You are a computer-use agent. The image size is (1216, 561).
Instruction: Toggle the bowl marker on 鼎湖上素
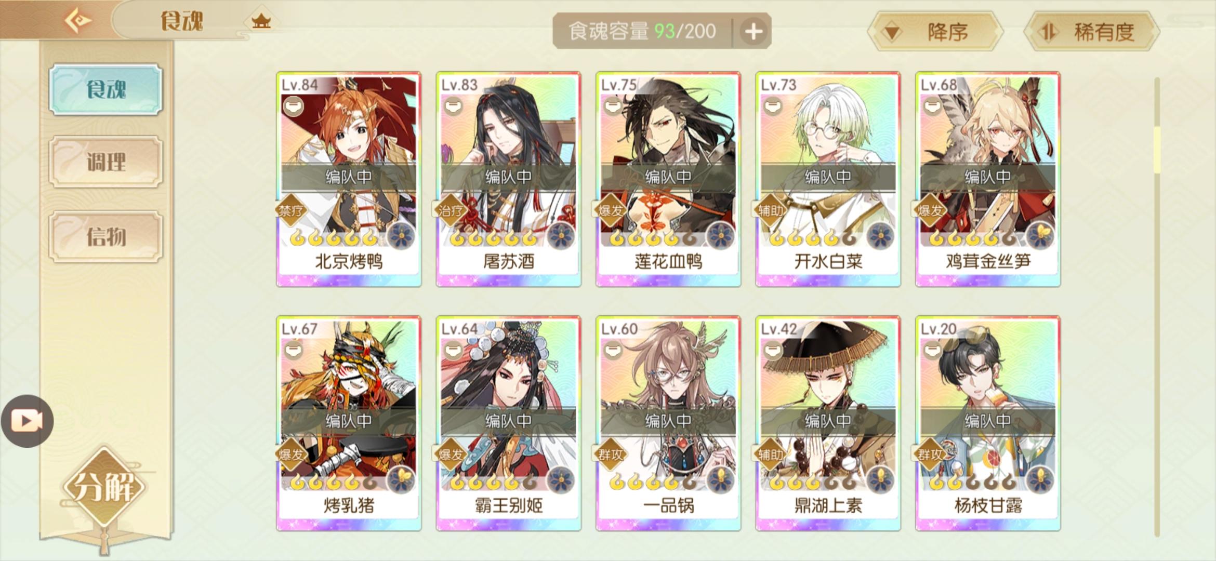coord(773,351)
